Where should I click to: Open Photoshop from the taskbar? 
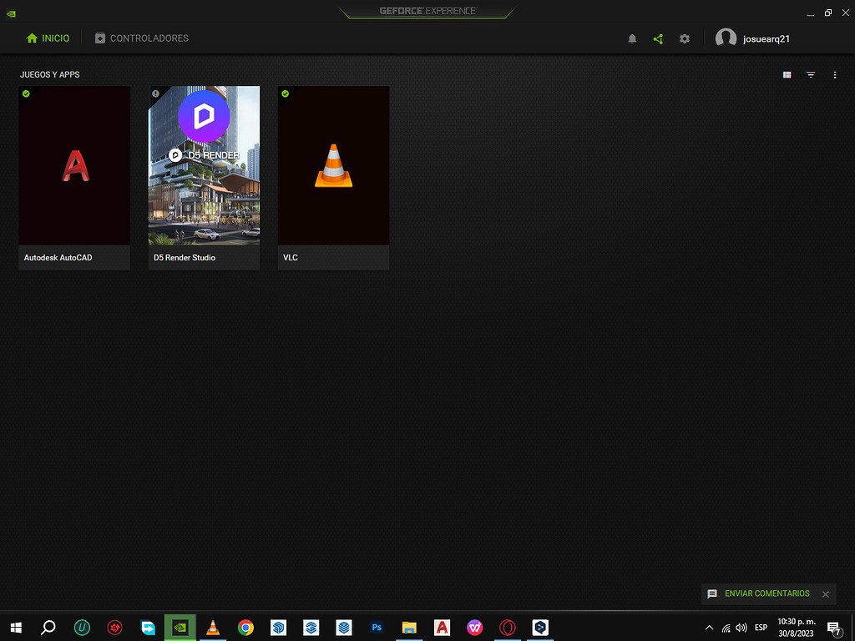(x=377, y=628)
